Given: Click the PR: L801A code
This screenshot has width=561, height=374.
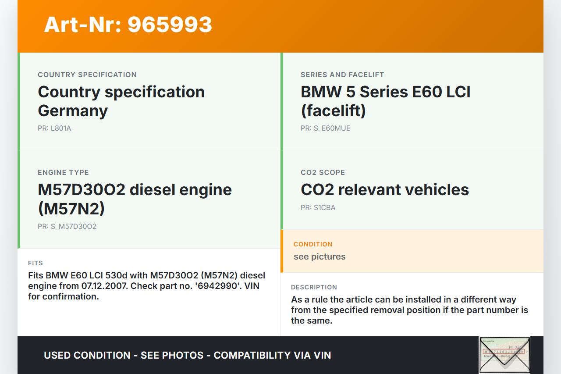Looking at the screenshot, I should point(54,128).
